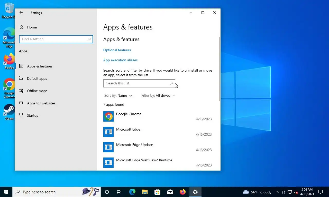Select Microsoft Edge Update entry

[x=158, y=147]
